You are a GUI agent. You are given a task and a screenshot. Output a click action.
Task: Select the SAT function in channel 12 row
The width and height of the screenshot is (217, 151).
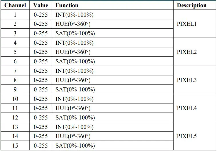coord(75,118)
